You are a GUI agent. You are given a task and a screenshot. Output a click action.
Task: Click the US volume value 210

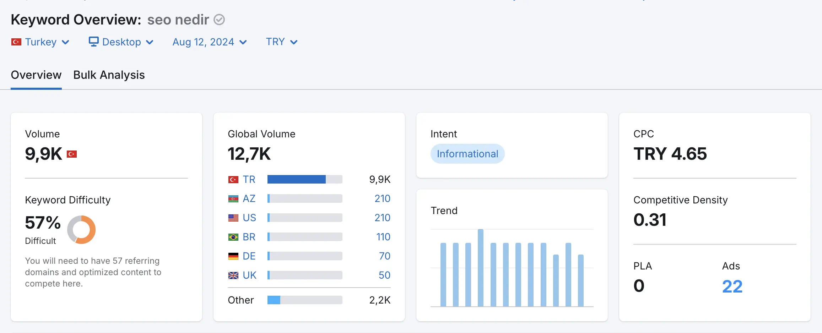[382, 218]
